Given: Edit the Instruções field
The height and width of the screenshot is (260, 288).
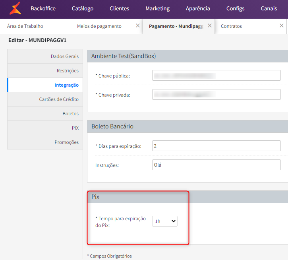Looking at the screenshot, I should [216, 165].
